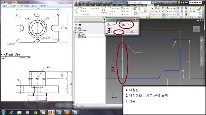Click the Mirror pattern tool in ribbon
The height and width of the screenshot is (115, 206).
[x=163, y=14]
